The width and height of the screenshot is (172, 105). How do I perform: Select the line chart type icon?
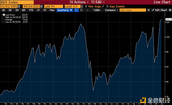[77, 10]
